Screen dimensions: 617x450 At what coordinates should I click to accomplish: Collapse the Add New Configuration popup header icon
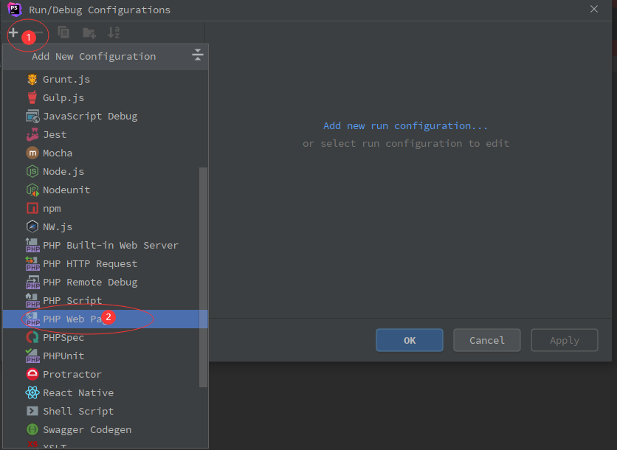click(x=197, y=55)
